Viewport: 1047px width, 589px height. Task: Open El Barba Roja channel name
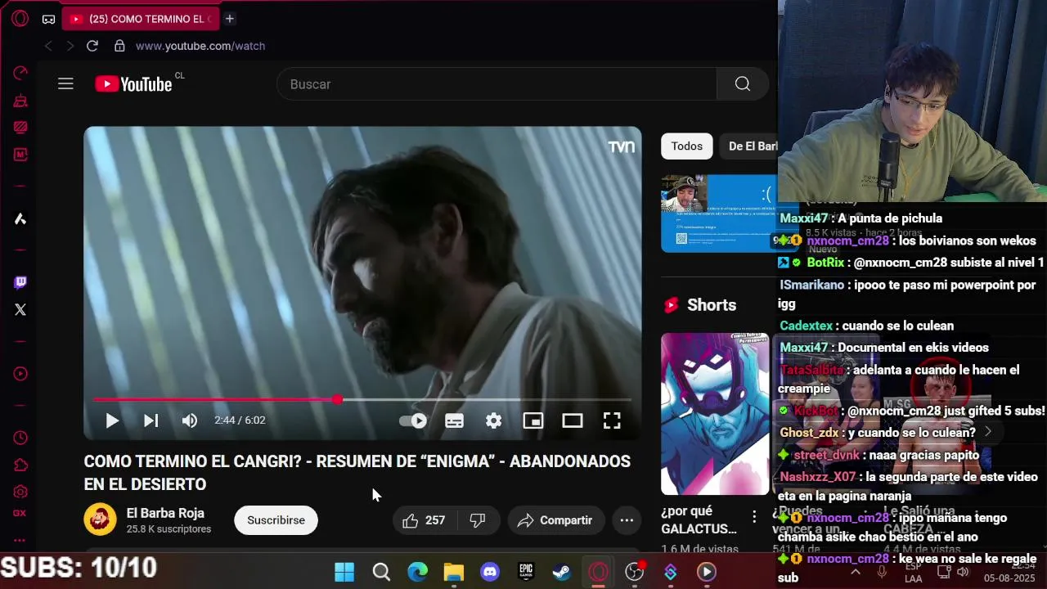(165, 513)
